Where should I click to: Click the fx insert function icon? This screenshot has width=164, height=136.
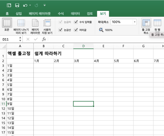[44, 39]
